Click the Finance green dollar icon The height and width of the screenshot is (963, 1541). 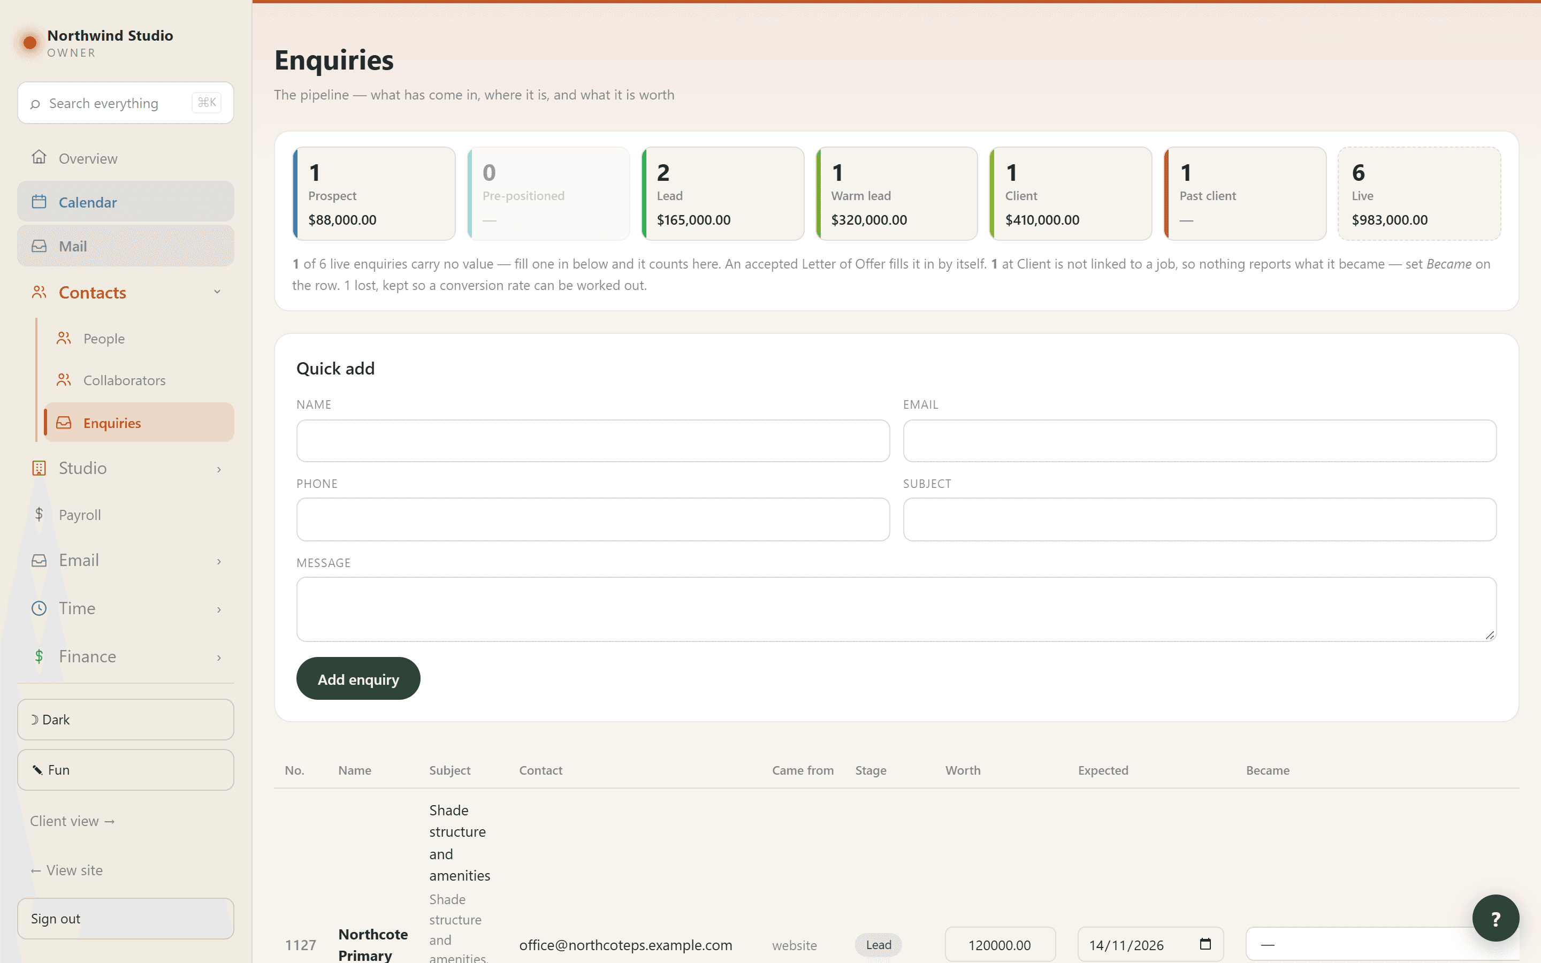[39, 656]
